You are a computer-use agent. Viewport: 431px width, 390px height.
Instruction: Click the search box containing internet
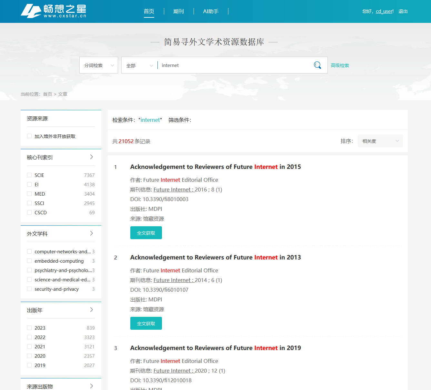click(x=234, y=65)
